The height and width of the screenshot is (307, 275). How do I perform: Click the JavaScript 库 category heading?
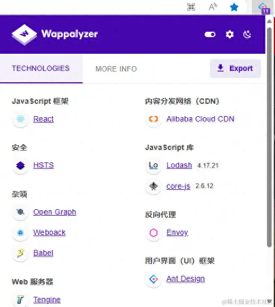pyautogui.click(x=169, y=147)
